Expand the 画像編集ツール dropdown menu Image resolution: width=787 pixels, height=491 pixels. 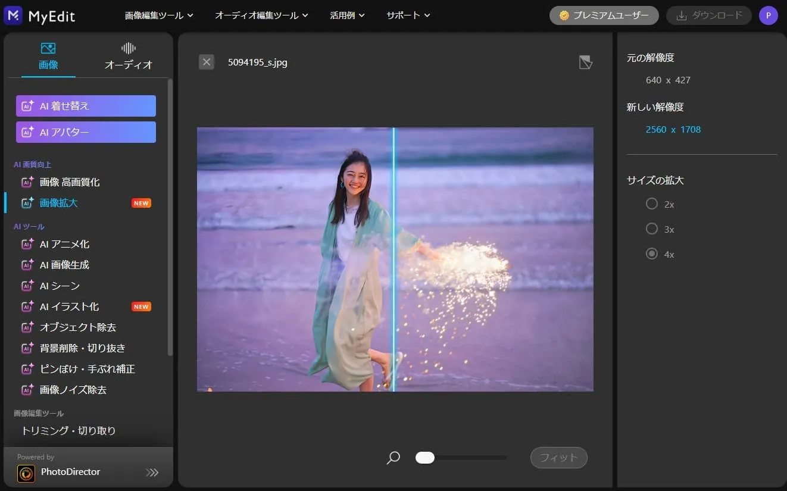(x=159, y=15)
